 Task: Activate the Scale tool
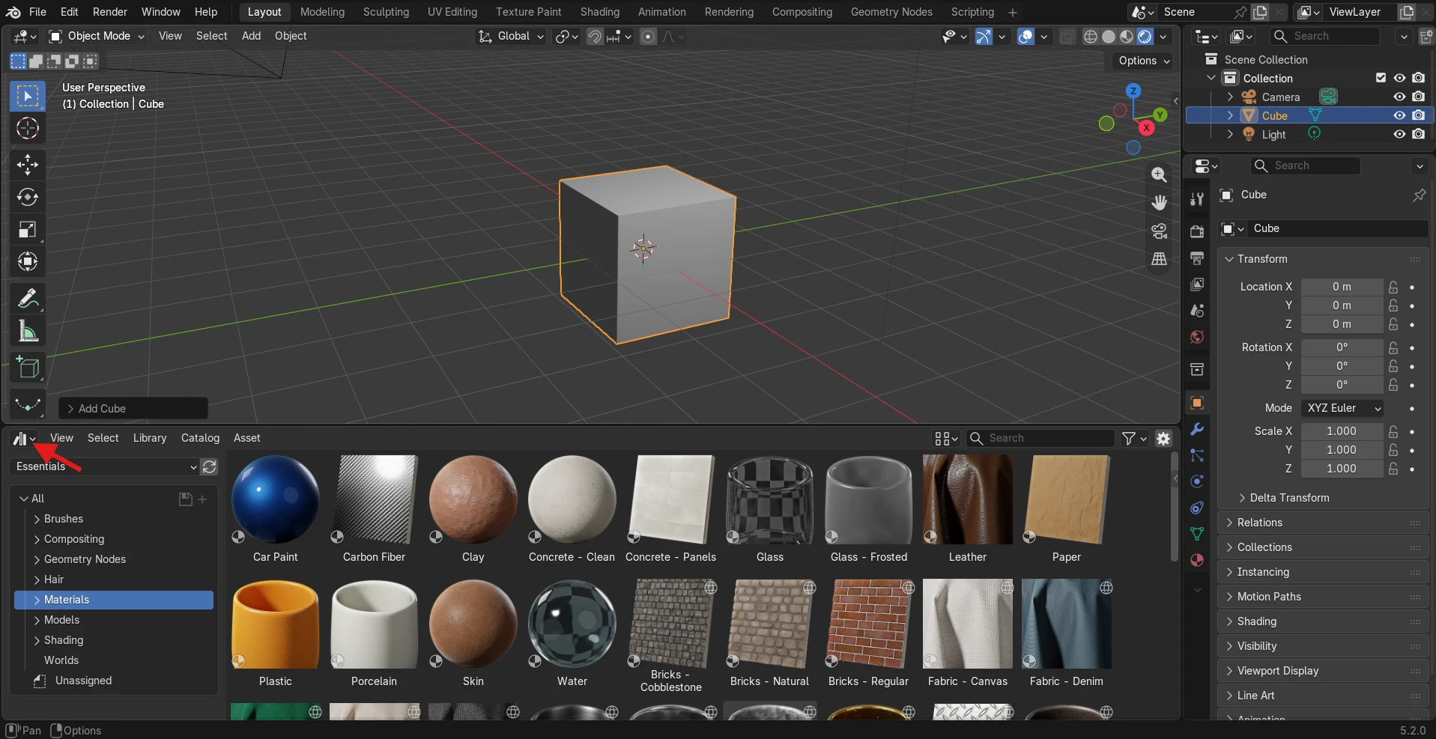coord(28,229)
